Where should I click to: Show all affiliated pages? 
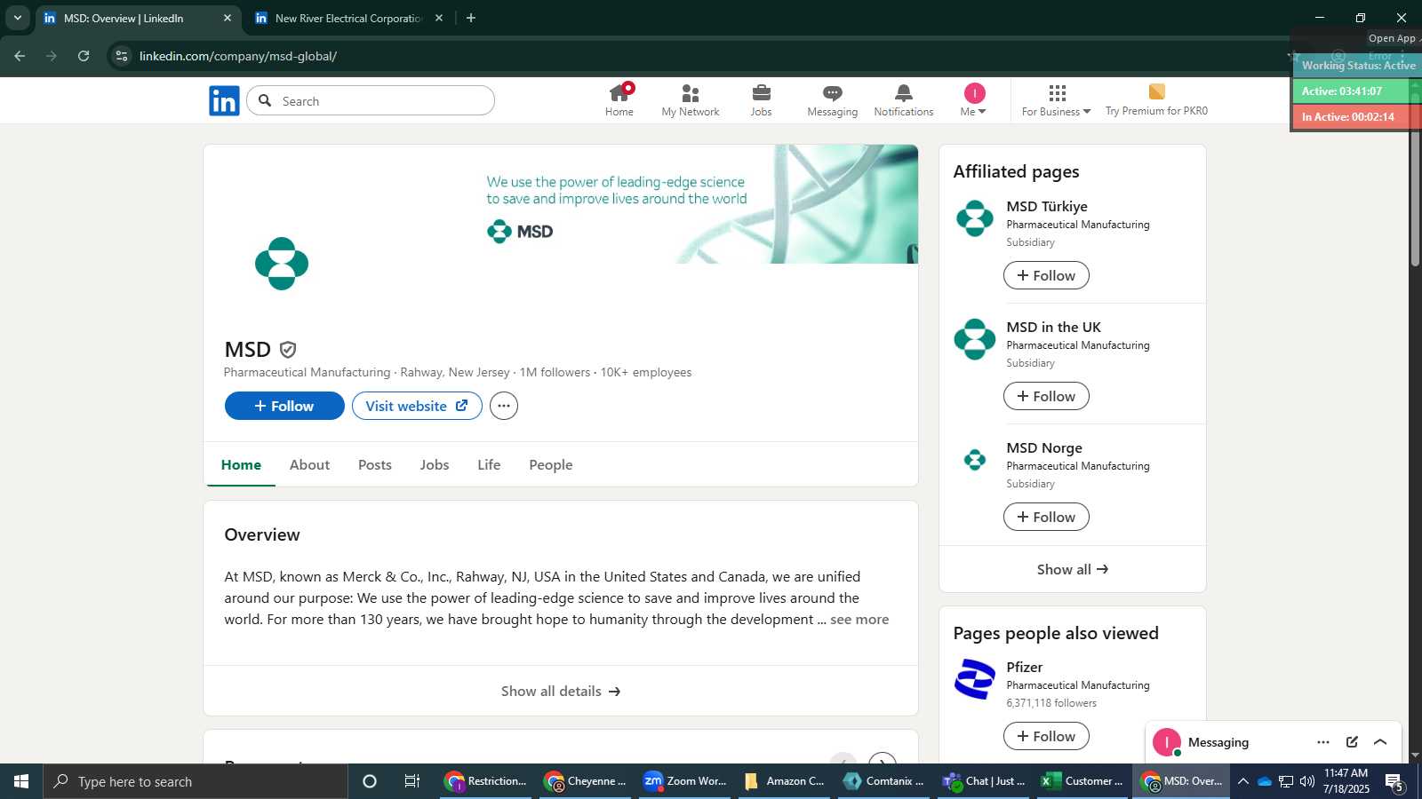tap(1073, 569)
